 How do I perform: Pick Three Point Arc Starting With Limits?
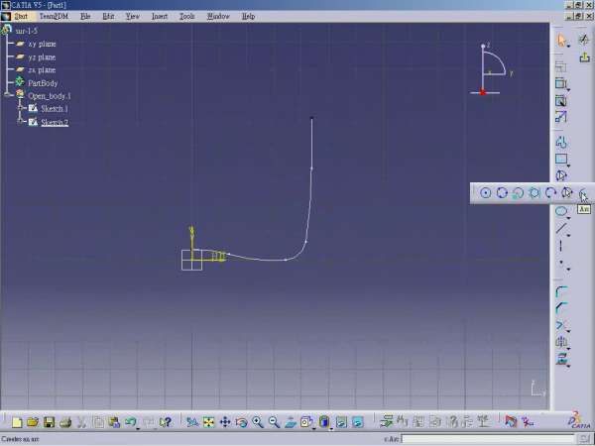[x=566, y=193]
